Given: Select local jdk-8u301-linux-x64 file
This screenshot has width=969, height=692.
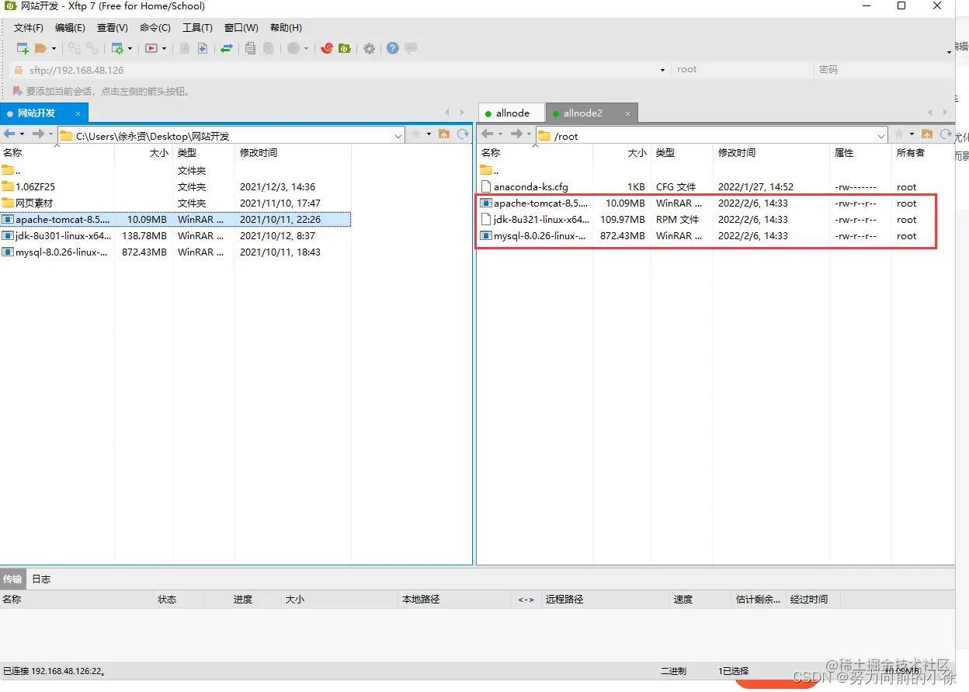Looking at the screenshot, I should pos(176,236).
